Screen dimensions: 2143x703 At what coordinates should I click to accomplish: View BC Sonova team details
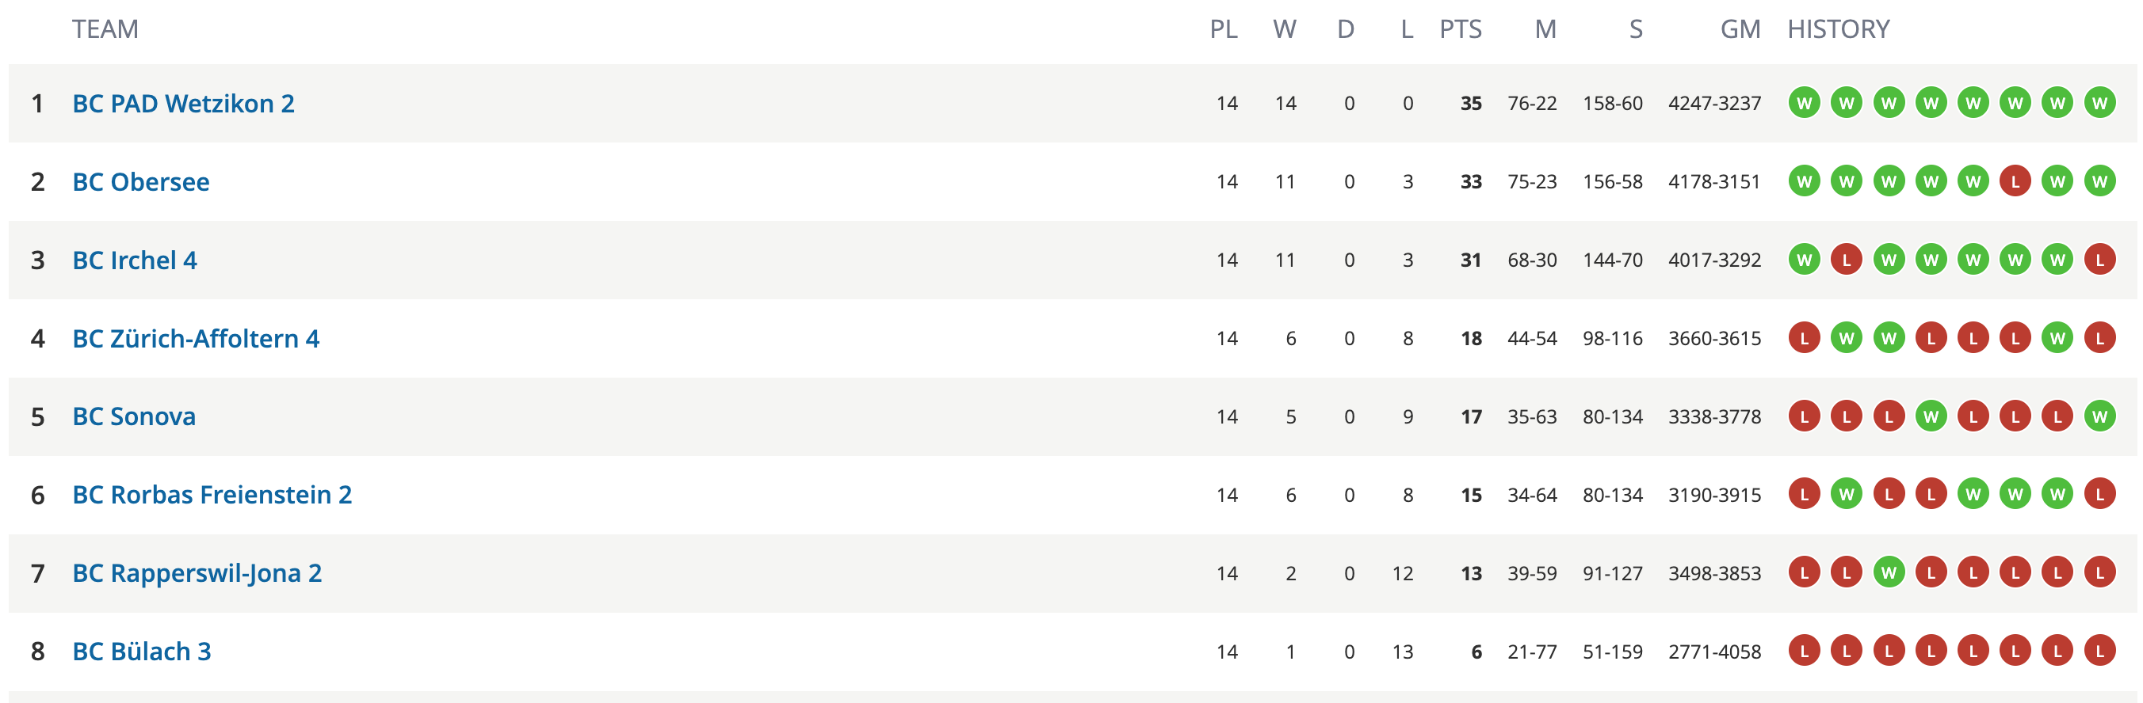pos(134,416)
